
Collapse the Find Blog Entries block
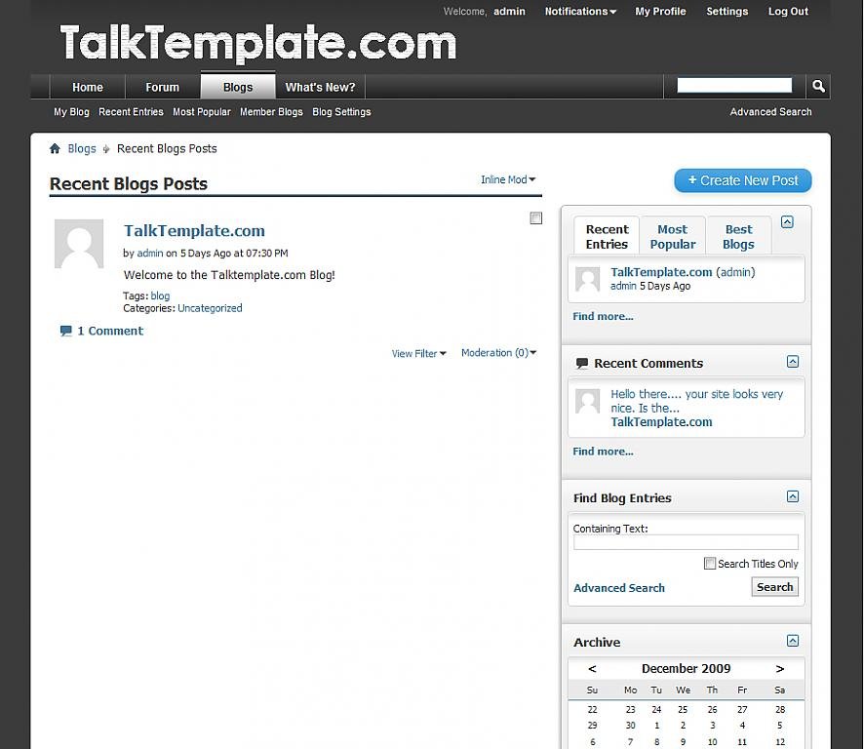pos(793,496)
